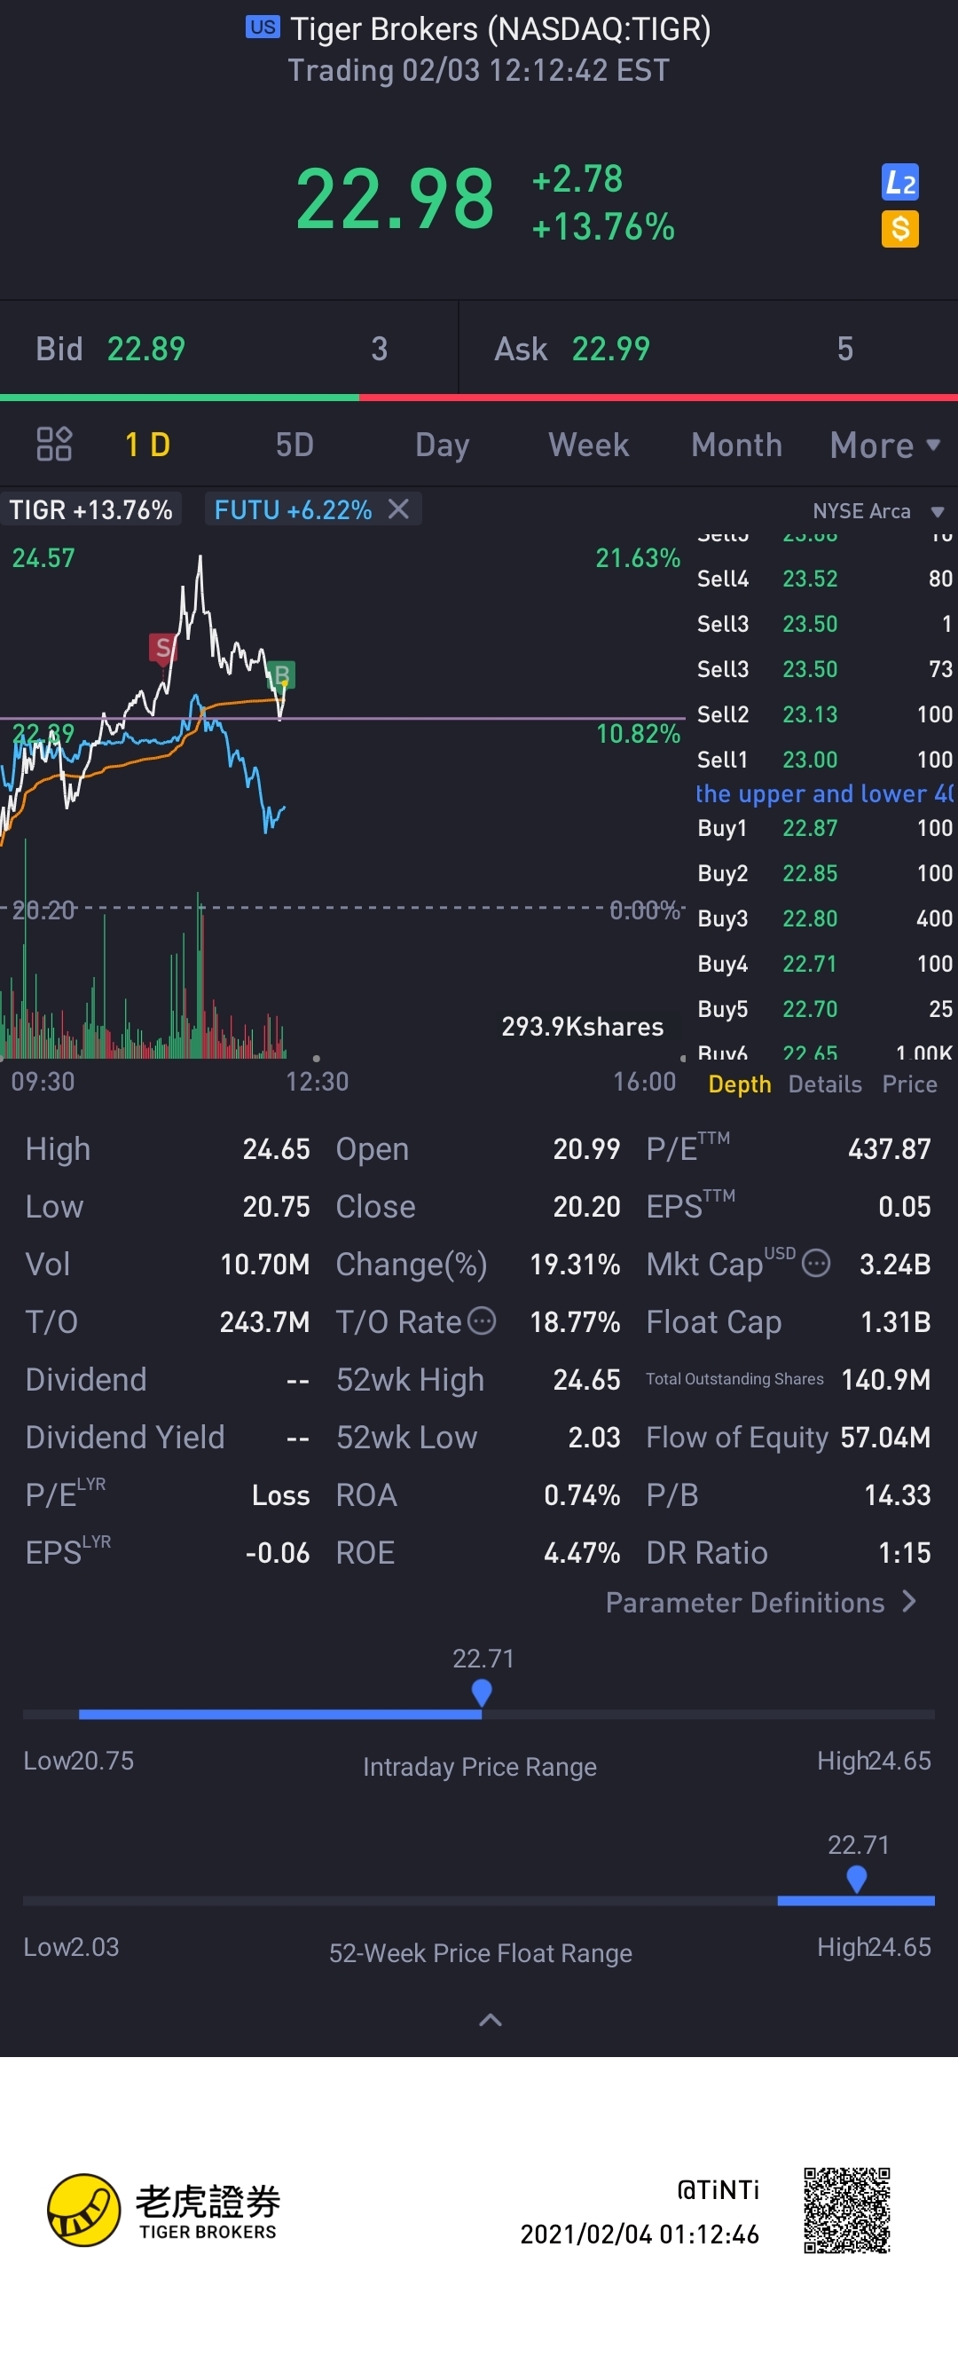Tap the blue L2 level-two quotes icon
The height and width of the screenshot is (2365, 958).
[899, 182]
